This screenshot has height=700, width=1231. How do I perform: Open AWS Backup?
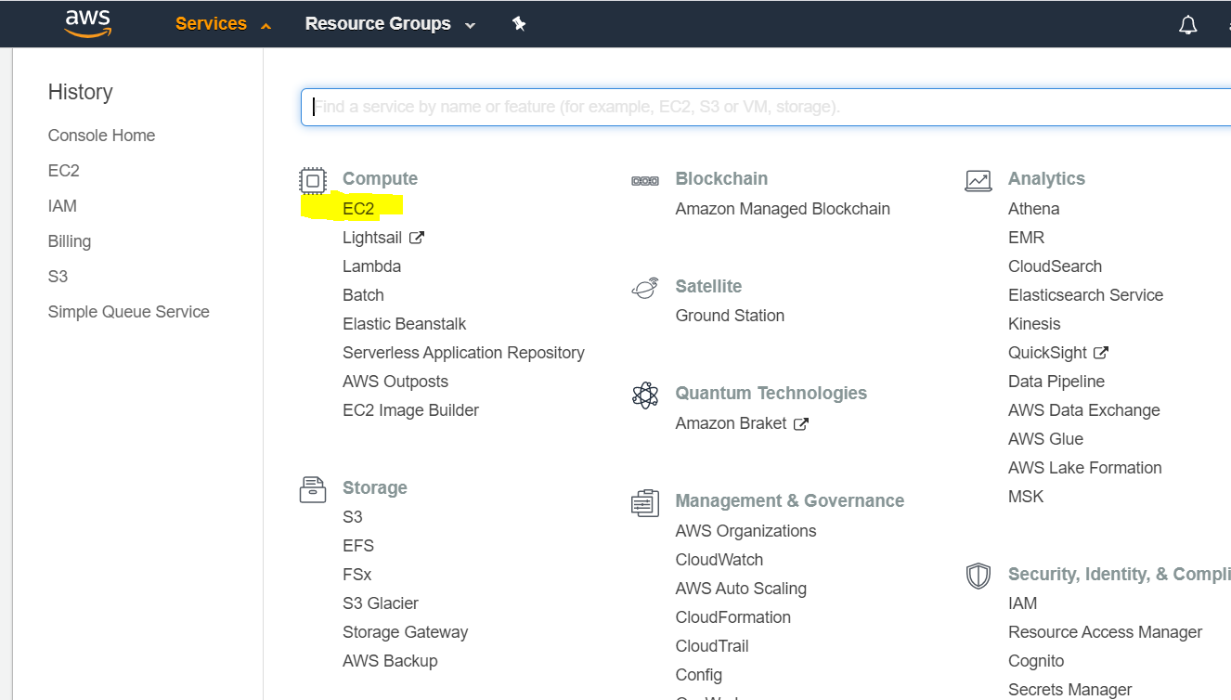click(390, 661)
